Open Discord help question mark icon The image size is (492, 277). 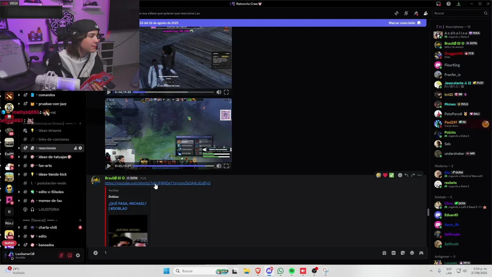point(449,4)
